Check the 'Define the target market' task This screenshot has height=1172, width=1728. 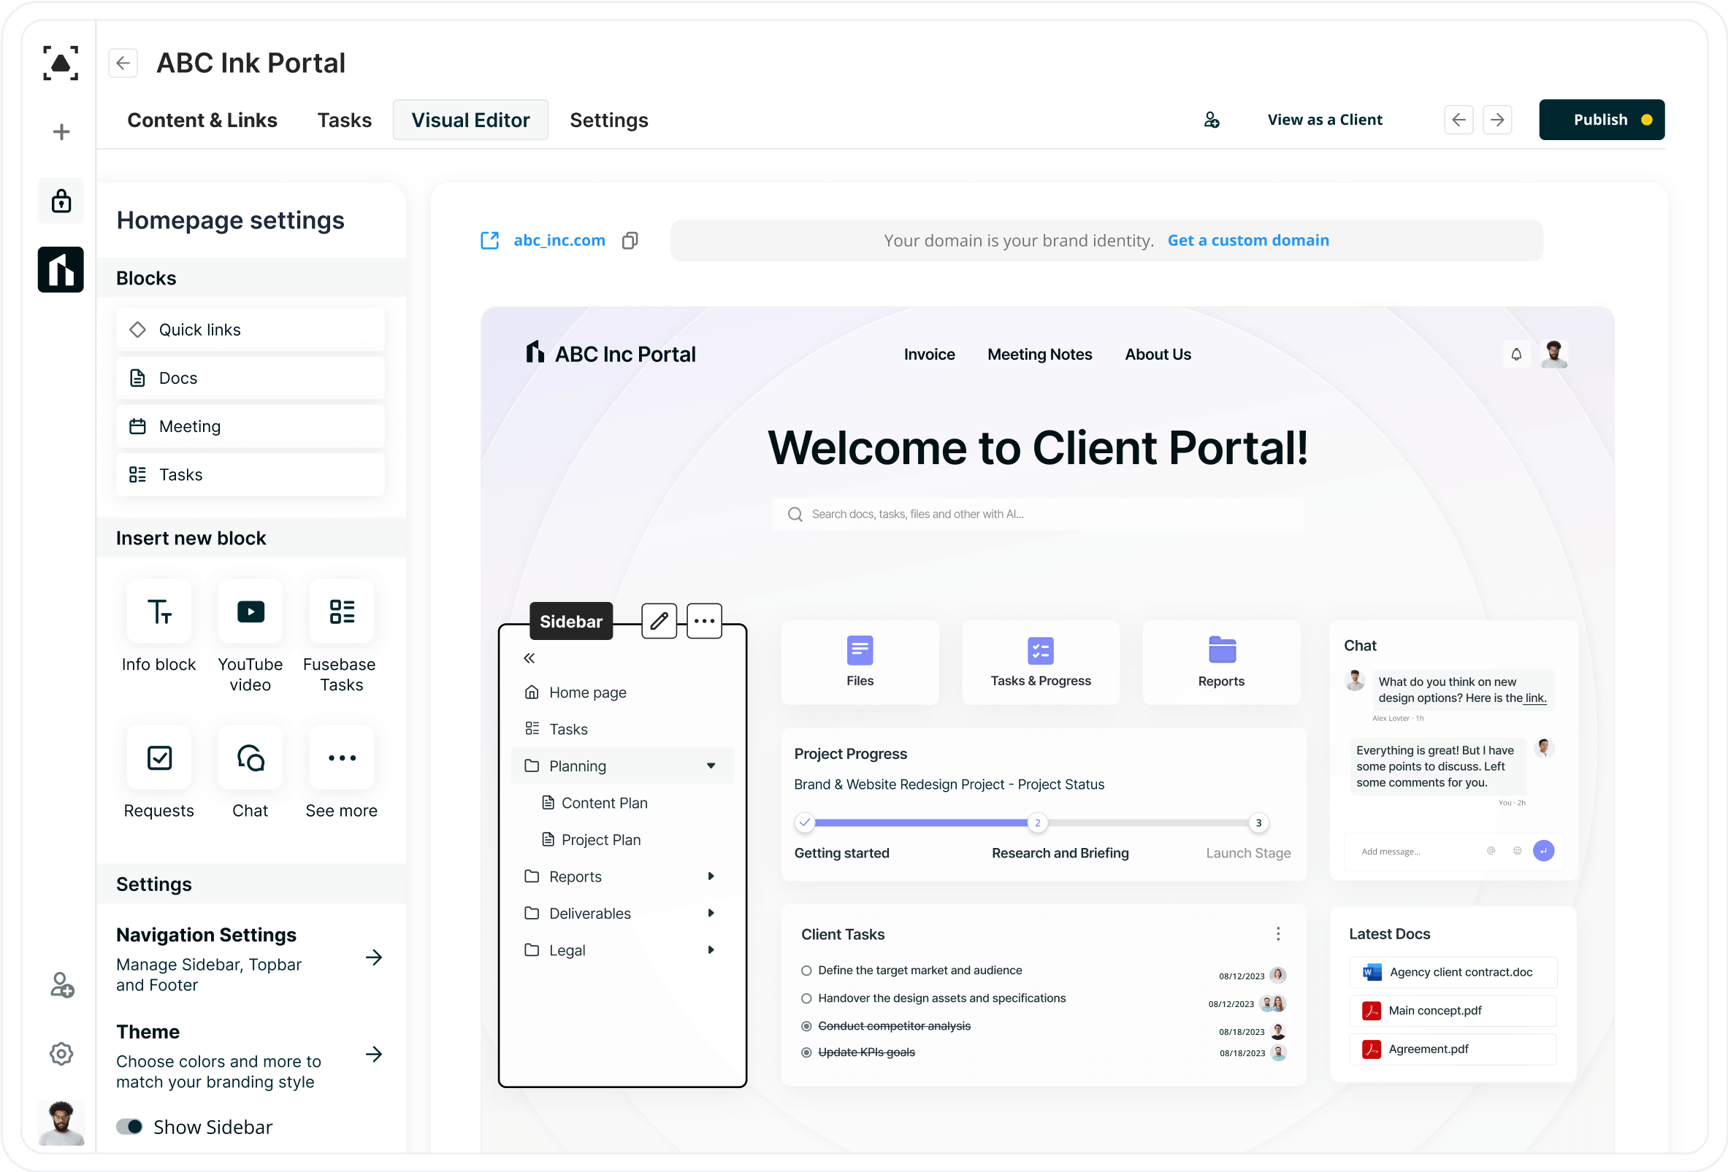(806, 971)
